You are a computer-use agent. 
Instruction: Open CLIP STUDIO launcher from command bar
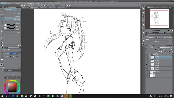(x=23, y=5)
